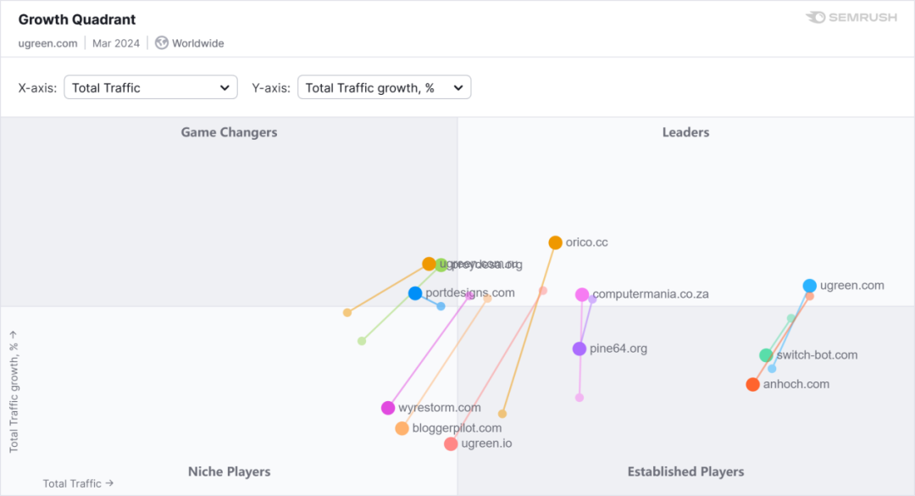Click the green dot beside orange overlapping dot
The height and width of the screenshot is (496, 915).
pyautogui.click(x=441, y=265)
